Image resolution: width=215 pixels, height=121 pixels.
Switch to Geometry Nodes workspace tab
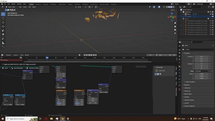[104, 4]
